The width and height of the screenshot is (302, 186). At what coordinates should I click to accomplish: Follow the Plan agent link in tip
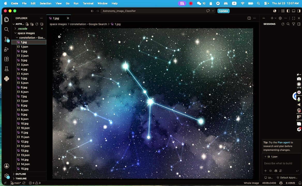pos(283,143)
